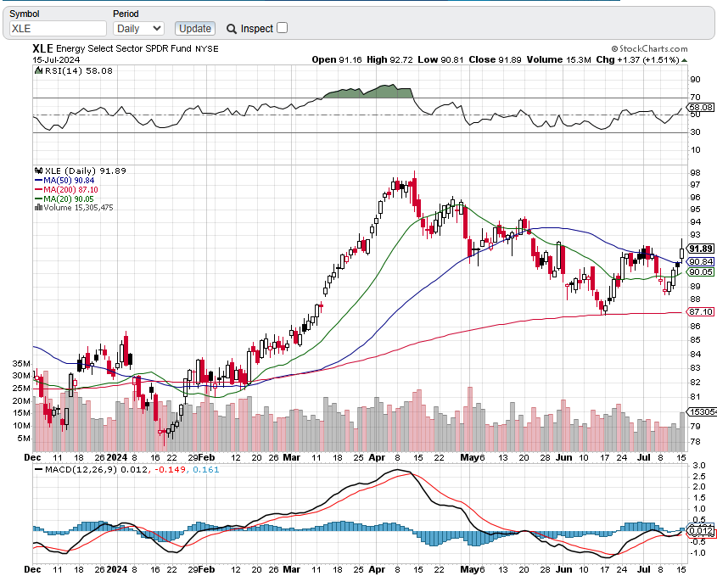This screenshot has height=576, width=717.
Task: Click the blue MA(50) legend swatch
Action: (x=38, y=180)
